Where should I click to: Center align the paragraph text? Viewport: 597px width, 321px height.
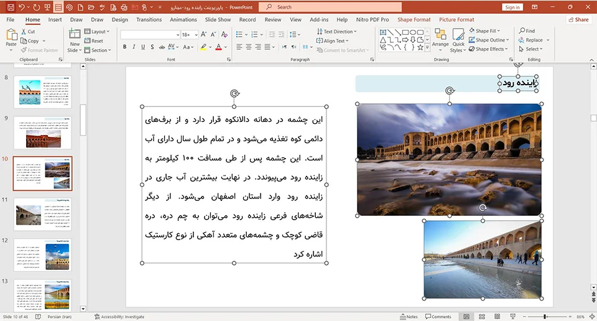249,47
